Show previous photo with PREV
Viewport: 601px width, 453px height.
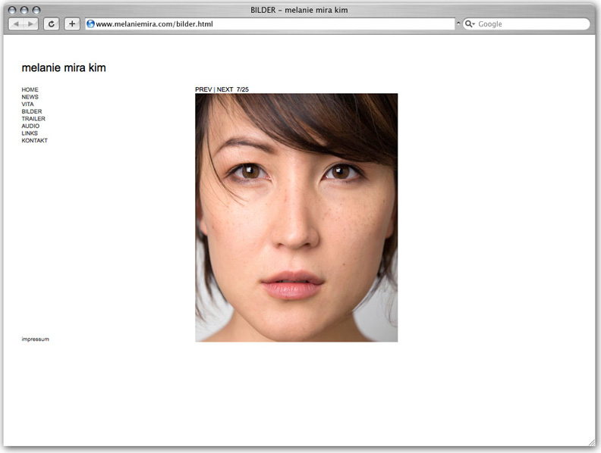click(203, 89)
